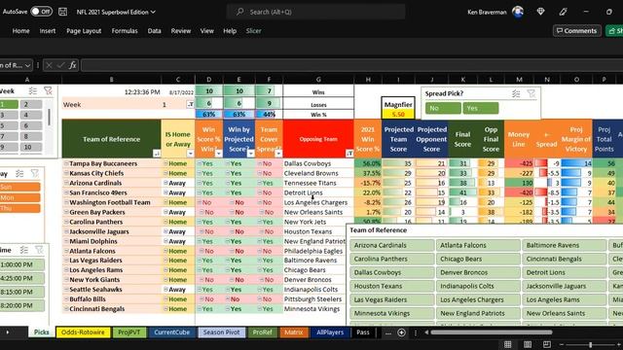Click the Search box
623x350 pixels.
(x=315, y=12)
